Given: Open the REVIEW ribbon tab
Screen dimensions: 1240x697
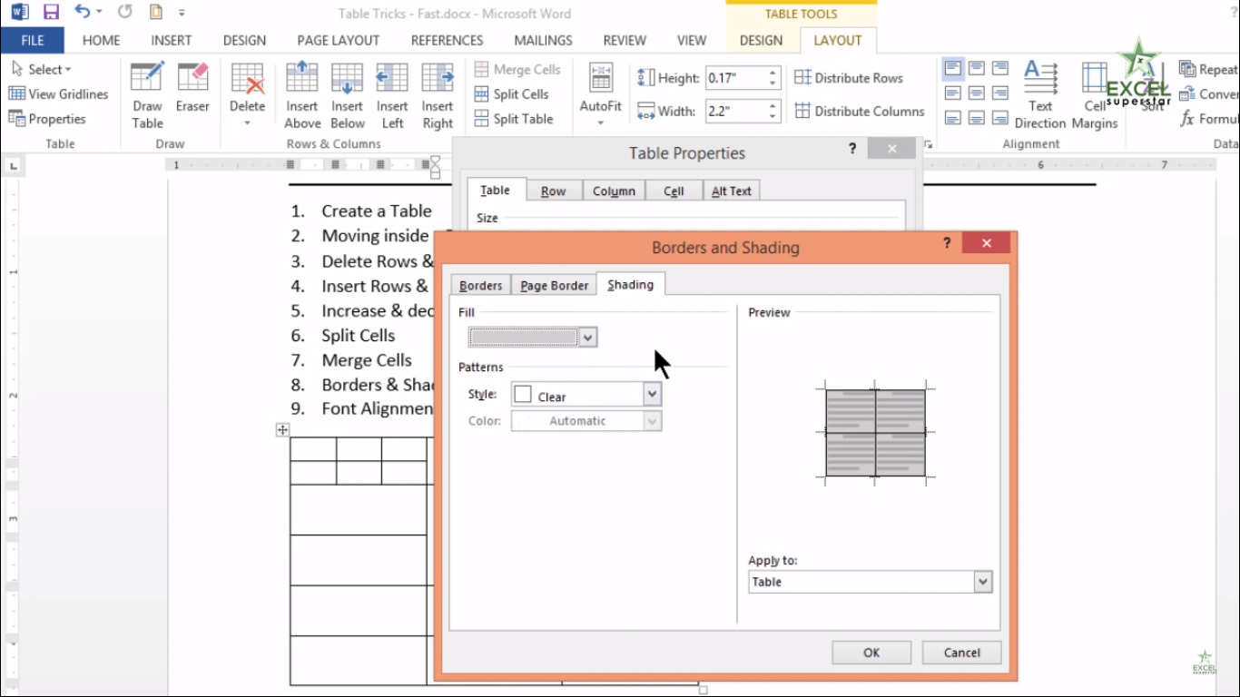Looking at the screenshot, I should click(625, 40).
